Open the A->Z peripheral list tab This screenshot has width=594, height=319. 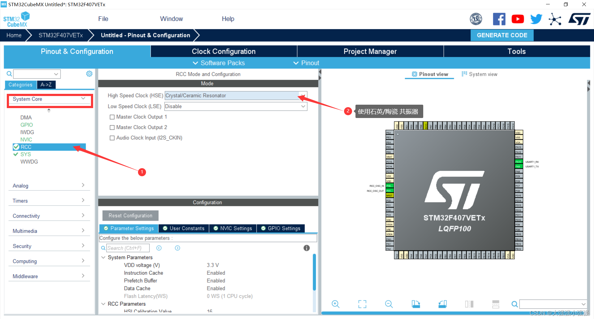point(46,85)
